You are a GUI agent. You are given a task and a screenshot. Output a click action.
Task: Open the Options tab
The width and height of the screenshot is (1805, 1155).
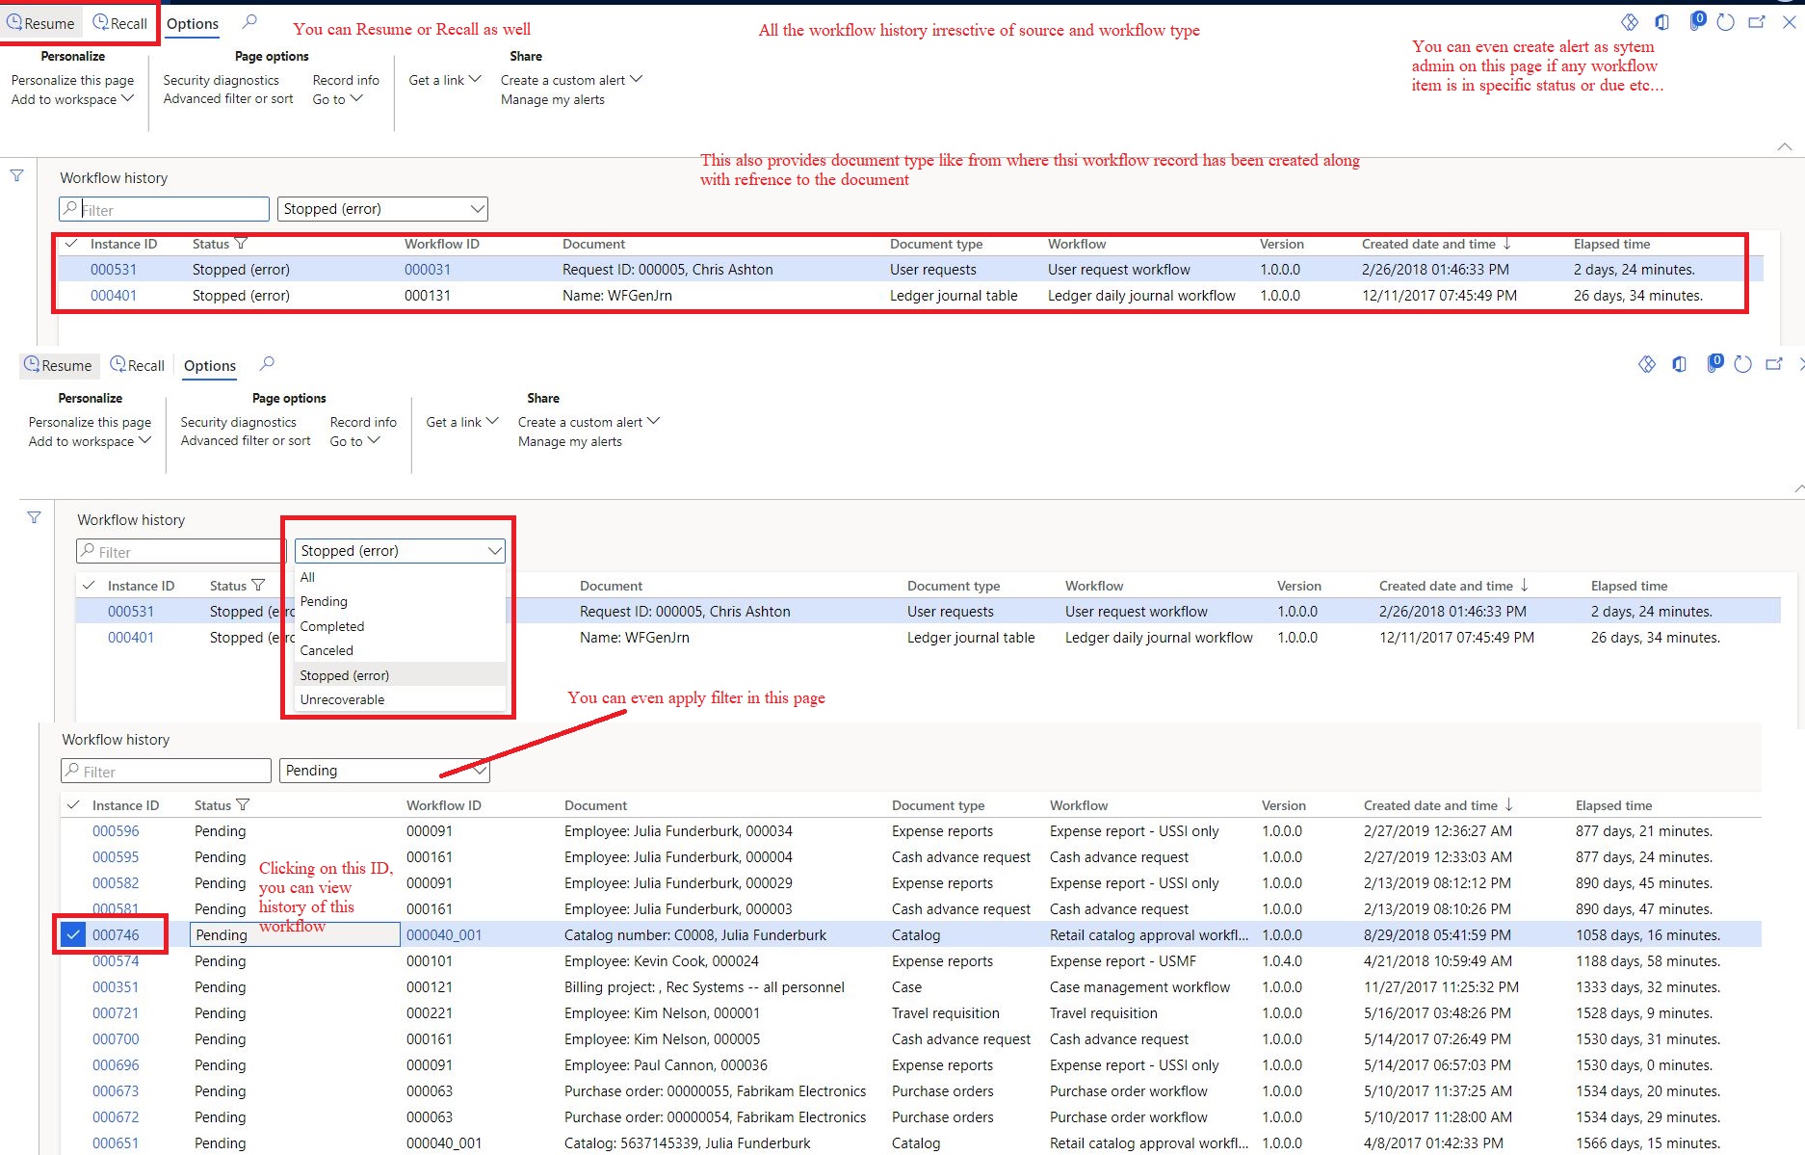[192, 23]
